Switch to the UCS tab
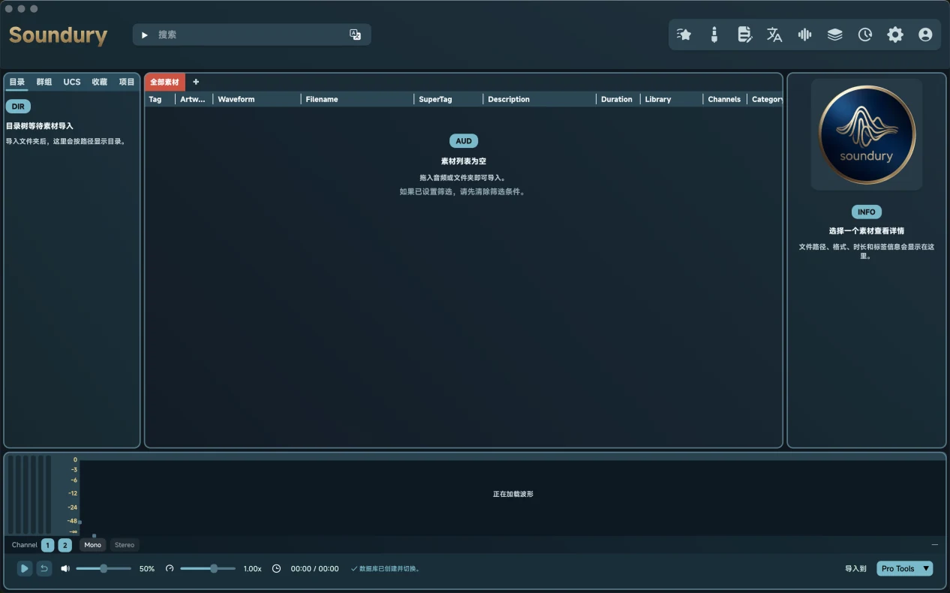The width and height of the screenshot is (950, 593). [72, 82]
